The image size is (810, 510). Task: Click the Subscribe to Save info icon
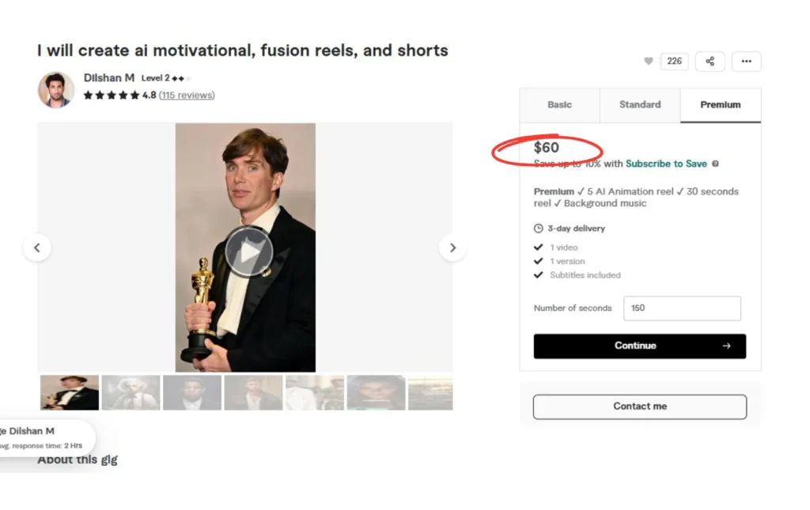[x=715, y=164]
